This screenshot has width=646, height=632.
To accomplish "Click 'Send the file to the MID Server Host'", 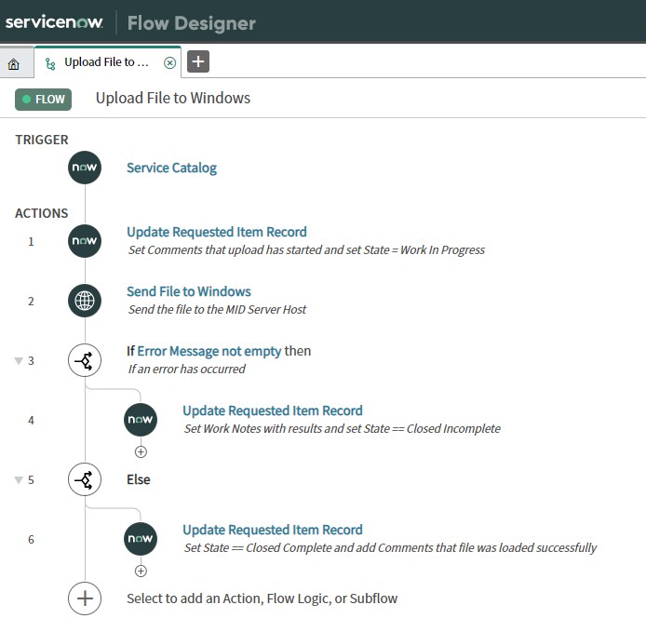I will coord(217,309).
